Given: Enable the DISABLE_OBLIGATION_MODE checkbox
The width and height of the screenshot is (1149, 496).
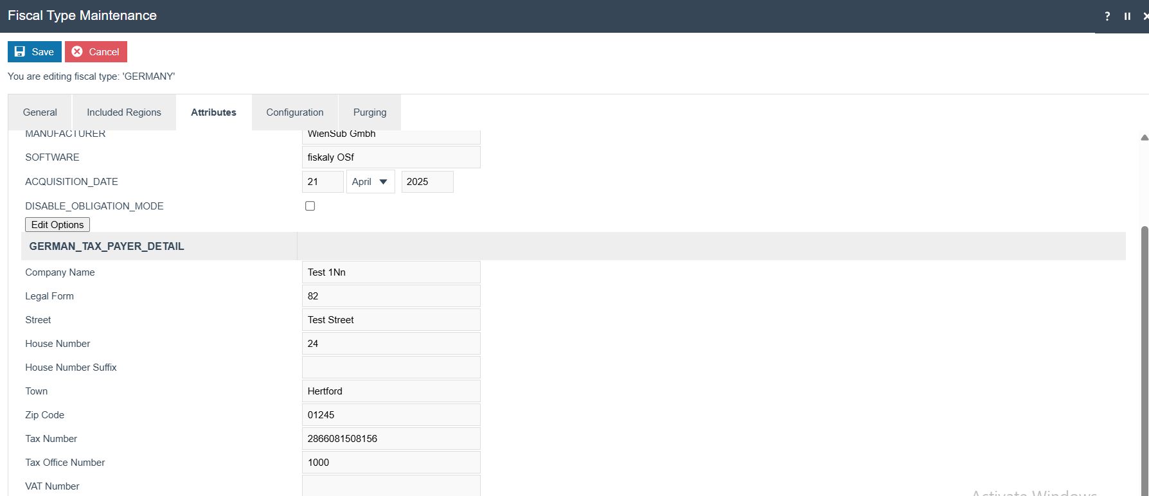Looking at the screenshot, I should click(x=310, y=206).
